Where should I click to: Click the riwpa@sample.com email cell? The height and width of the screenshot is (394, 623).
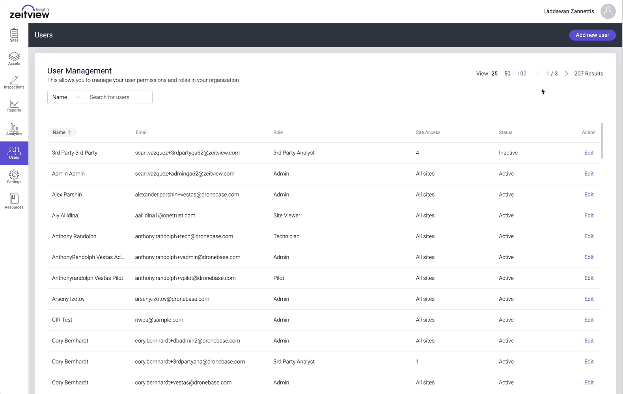[159, 320]
